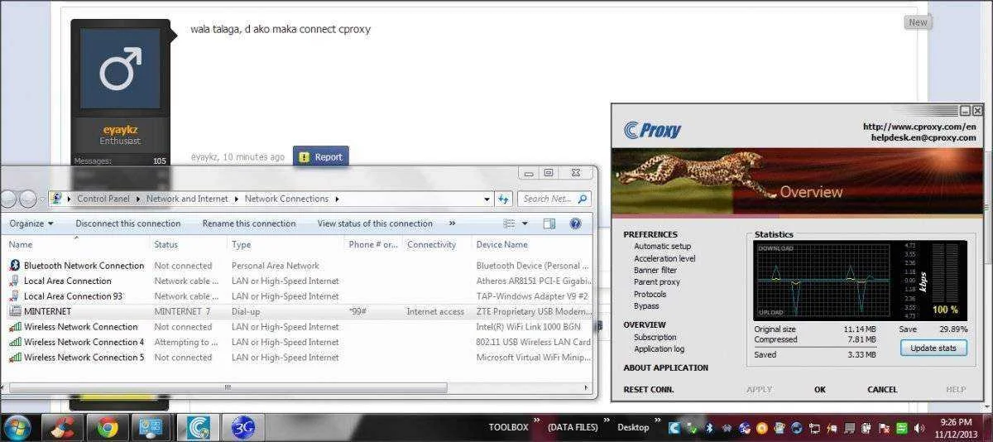Viewport: 993px width, 442px height.
Task: Open Bypass preferences in CProxy
Action: (646, 306)
